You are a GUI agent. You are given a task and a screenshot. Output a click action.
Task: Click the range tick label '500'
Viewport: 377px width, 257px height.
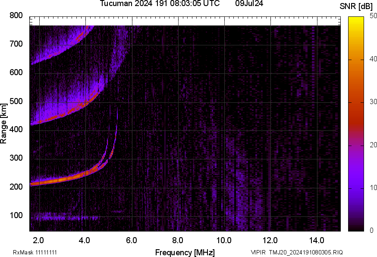point(16,101)
